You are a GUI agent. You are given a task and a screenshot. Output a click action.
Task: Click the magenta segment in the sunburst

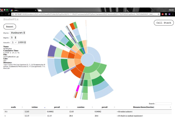click(x=78, y=88)
